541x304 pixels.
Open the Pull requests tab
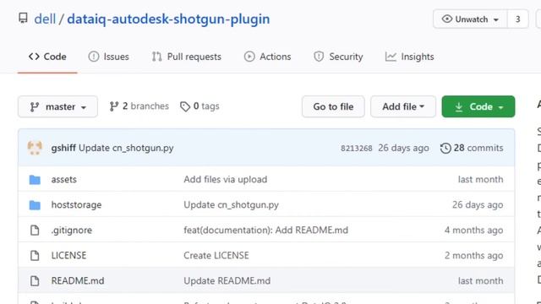point(186,57)
